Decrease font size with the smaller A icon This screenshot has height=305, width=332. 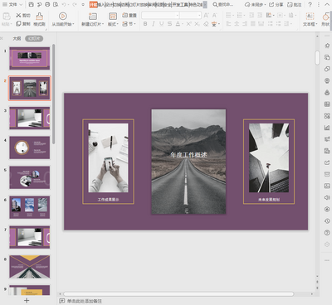214,15
